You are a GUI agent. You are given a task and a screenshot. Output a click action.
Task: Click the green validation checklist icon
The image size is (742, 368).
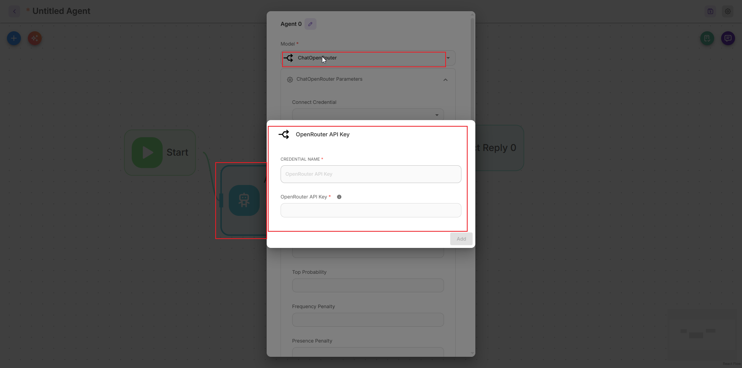click(x=707, y=38)
